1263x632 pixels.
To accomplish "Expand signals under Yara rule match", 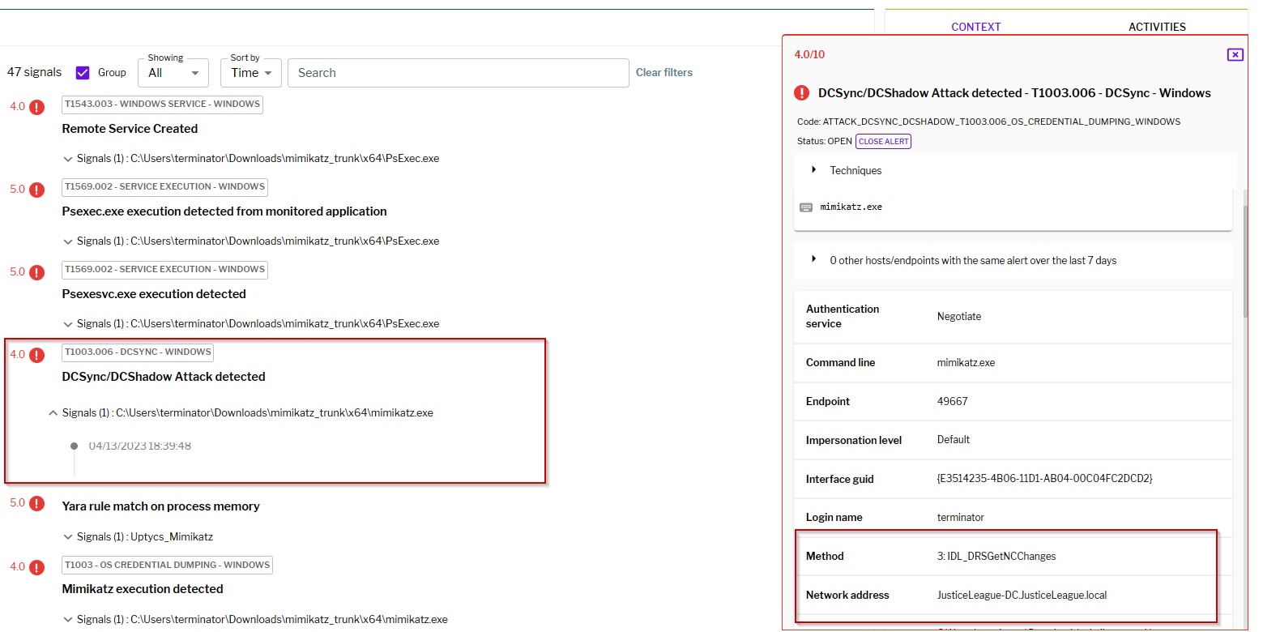I will click(x=68, y=536).
